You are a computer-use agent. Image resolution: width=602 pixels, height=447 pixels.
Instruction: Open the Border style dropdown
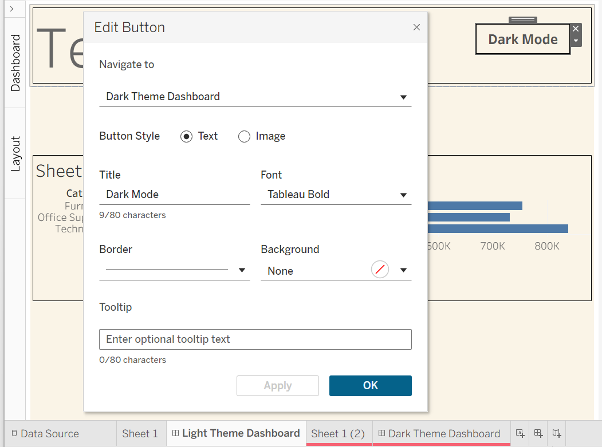pos(174,270)
